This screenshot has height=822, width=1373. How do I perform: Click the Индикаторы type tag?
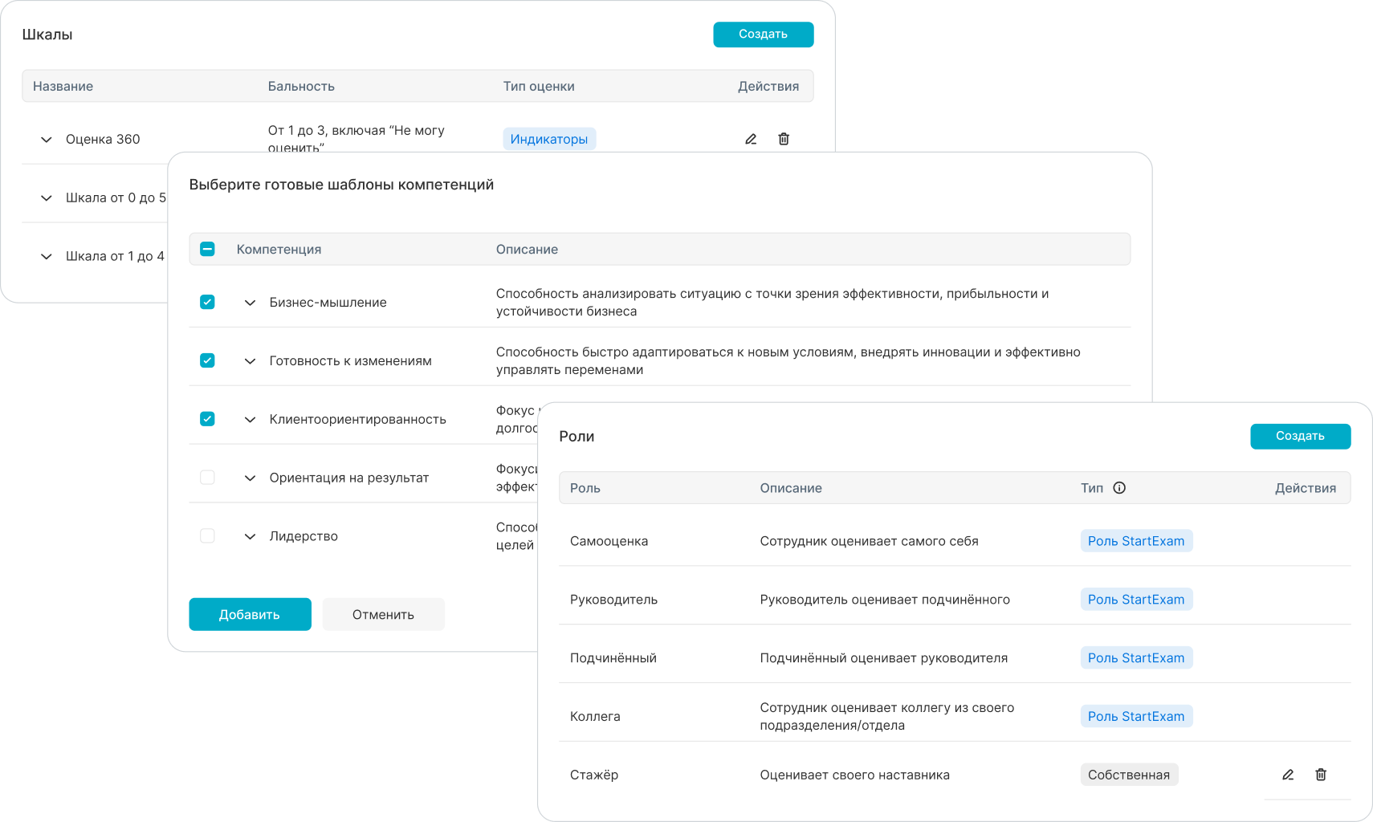pos(549,139)
